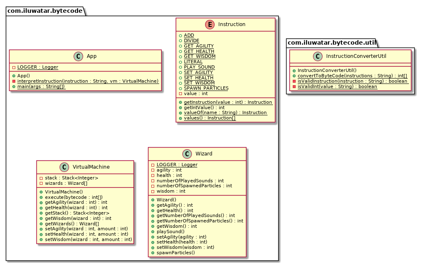Click the green circle icon before getIntValue()
423x265 pixels.
tap(179, 107)
